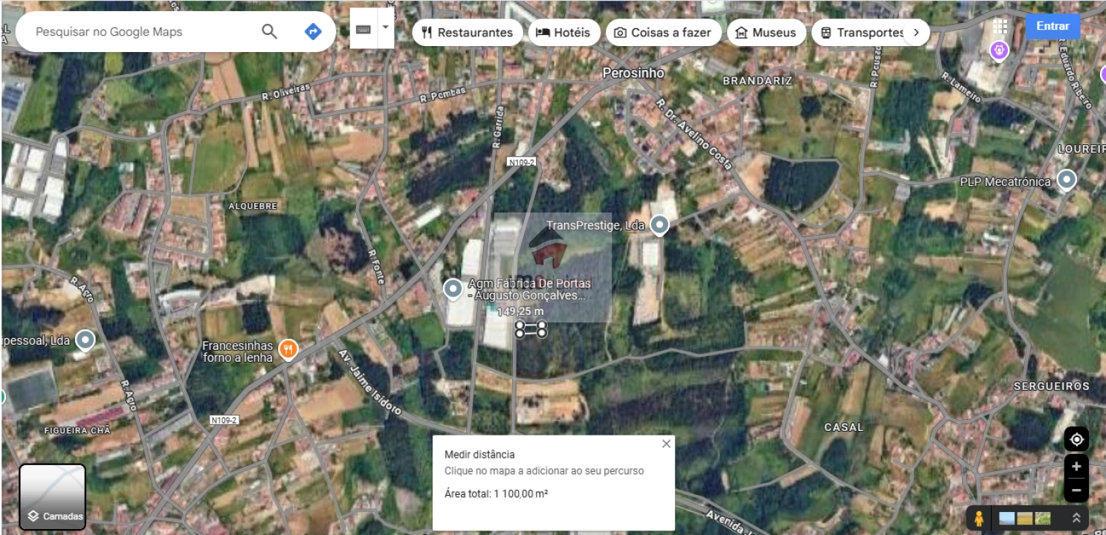Viewport: 1106px width, 535px height.
Task: Click the Francesinhas forno a lenha restaurant pin
Action: click(288, 348)
